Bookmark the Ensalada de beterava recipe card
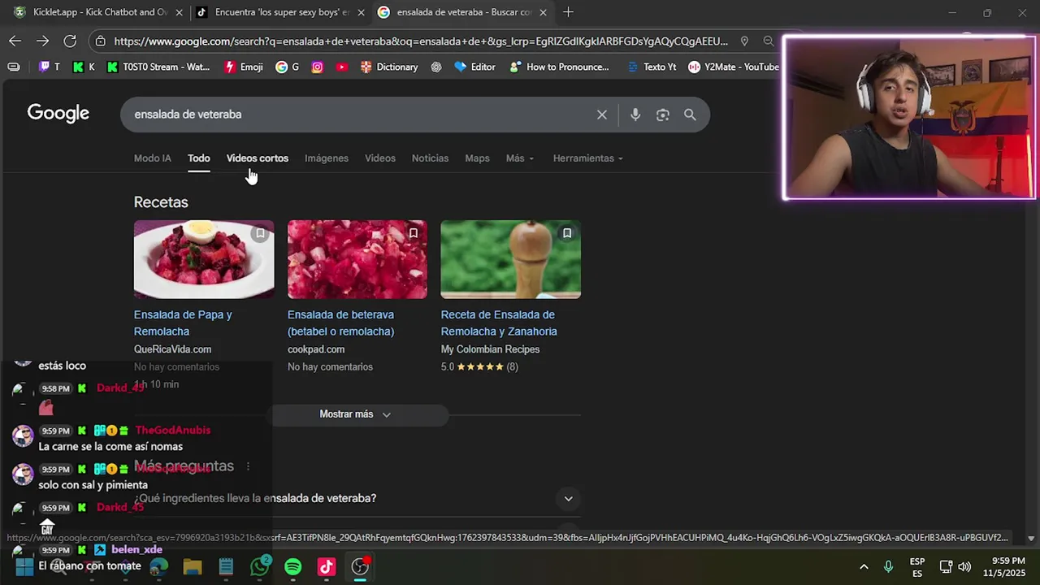Viewport: 1040px width, 585px height. 413,233
